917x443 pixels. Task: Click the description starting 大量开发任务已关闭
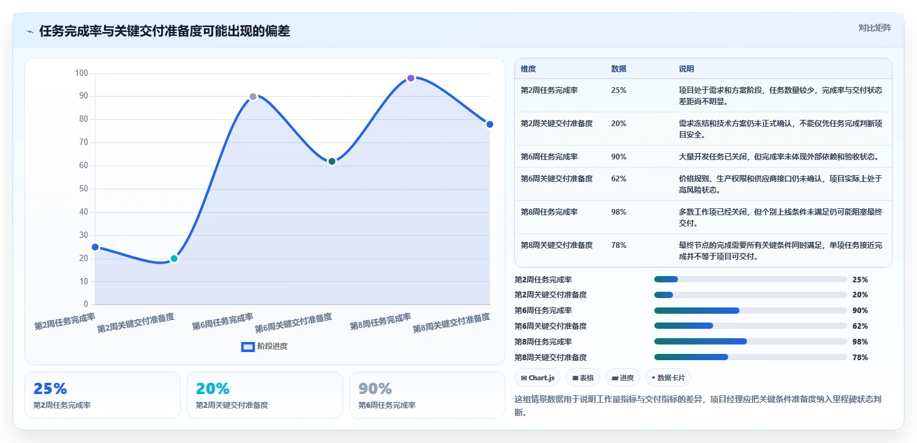click(778, 157)
